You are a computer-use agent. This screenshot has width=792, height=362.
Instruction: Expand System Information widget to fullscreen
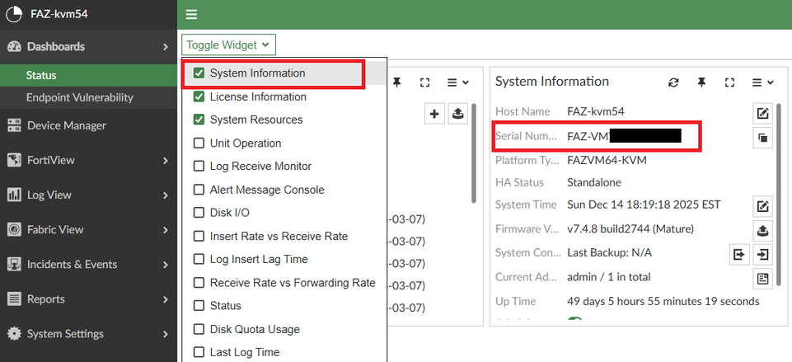[x=729, y=82]
